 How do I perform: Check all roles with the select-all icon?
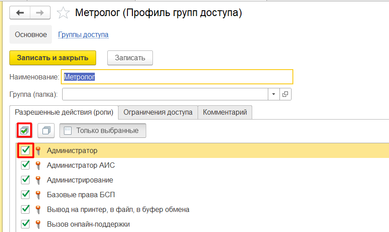pos(25,130)
